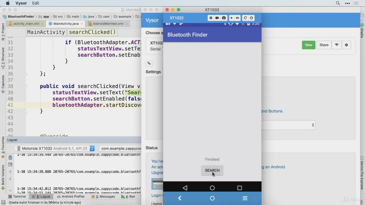Open the 6: Logcat tool window
The image size is (365, 205).
tap(41, 196)
